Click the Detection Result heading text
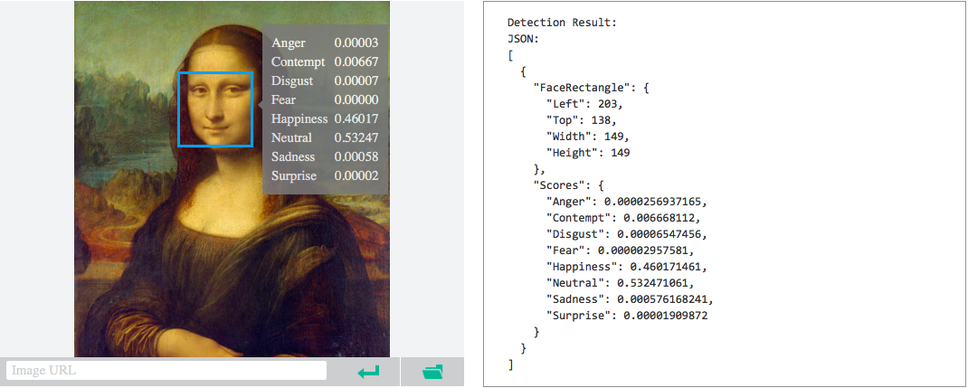 pyautogui.click(x=562, y=23)
